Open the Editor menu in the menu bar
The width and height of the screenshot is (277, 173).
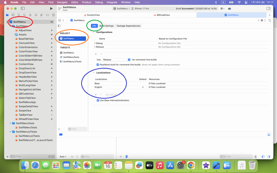click(75, 2)
